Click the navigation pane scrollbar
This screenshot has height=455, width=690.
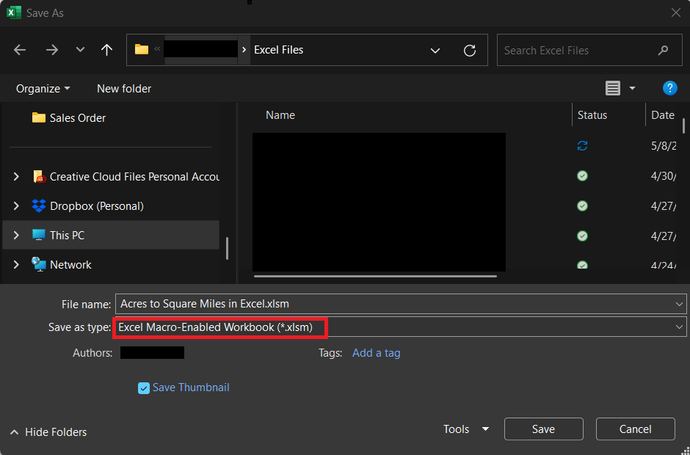(x=227, y=248)
